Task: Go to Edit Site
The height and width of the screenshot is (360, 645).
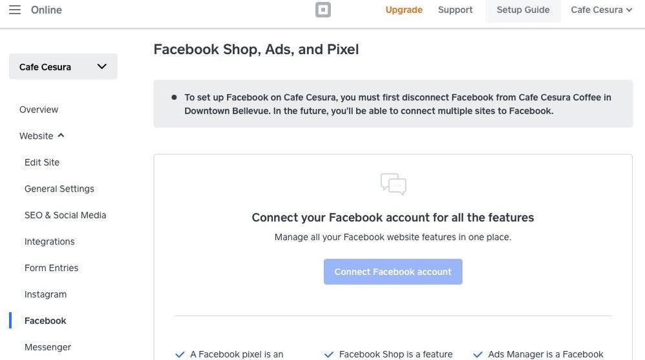Action: pyautogui.click(x=42, y=163)
